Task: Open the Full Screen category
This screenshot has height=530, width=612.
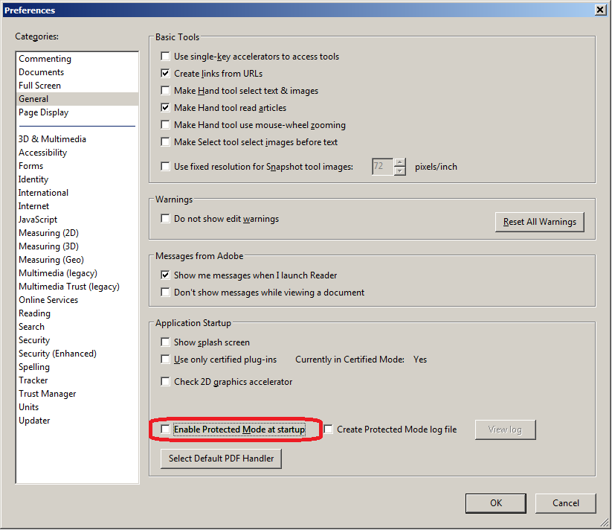Action: 77,86
